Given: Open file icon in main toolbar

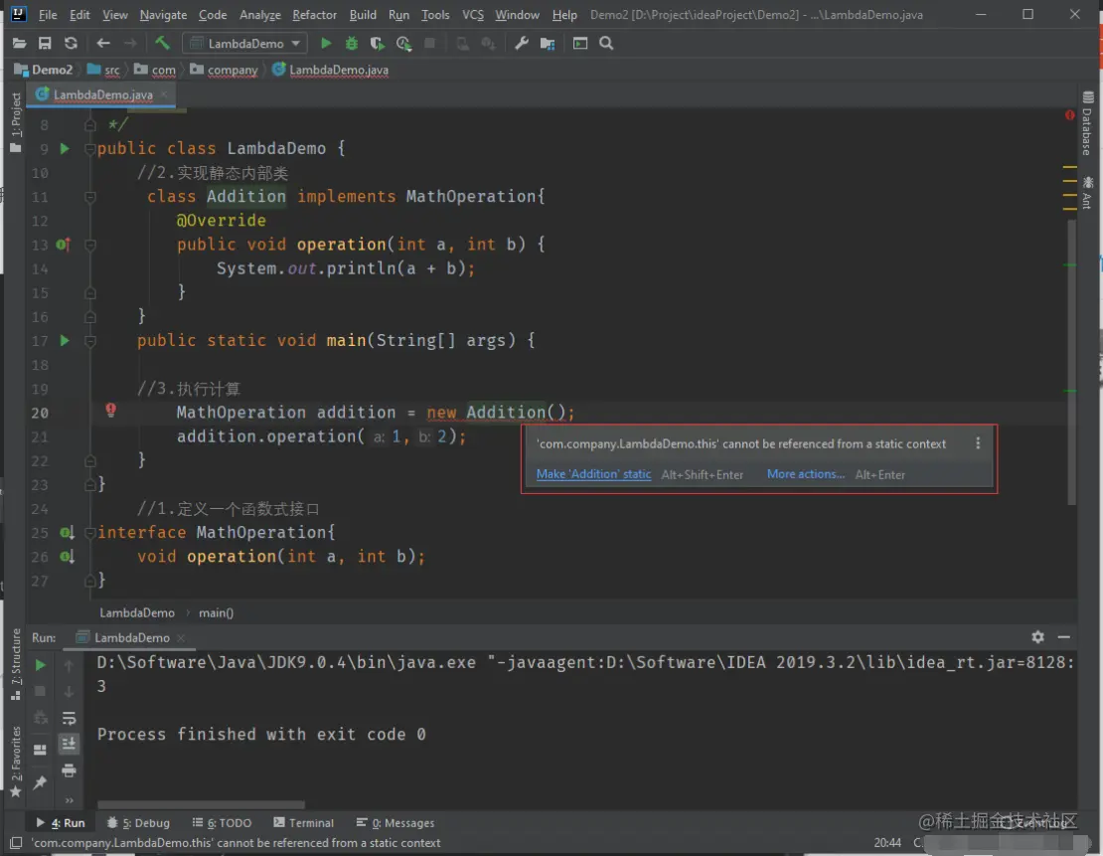Looking at the screenshot, I should 19,44.
